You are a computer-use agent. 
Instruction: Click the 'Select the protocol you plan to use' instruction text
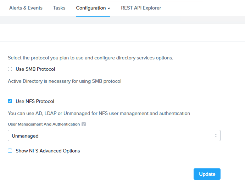point(90,58)
